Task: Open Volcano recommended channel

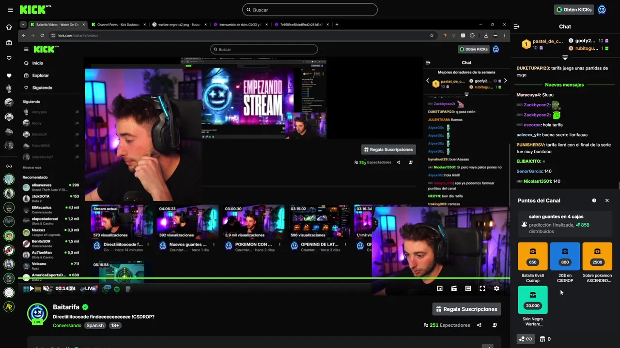Action: pos(51,266)
